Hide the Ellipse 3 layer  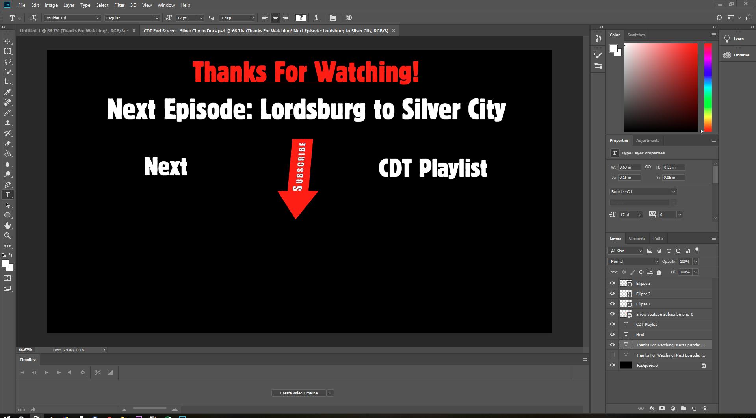point(612,283)
